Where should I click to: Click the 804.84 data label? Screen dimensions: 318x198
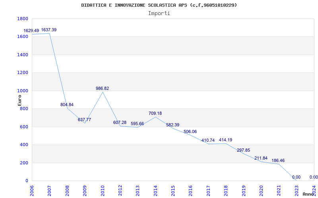(x=67, y=105)
